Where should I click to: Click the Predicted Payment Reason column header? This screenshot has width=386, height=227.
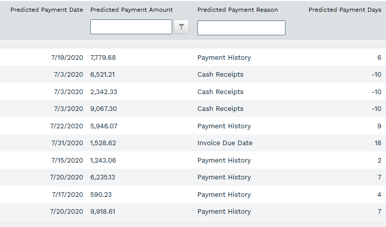(x=237, y=10)
